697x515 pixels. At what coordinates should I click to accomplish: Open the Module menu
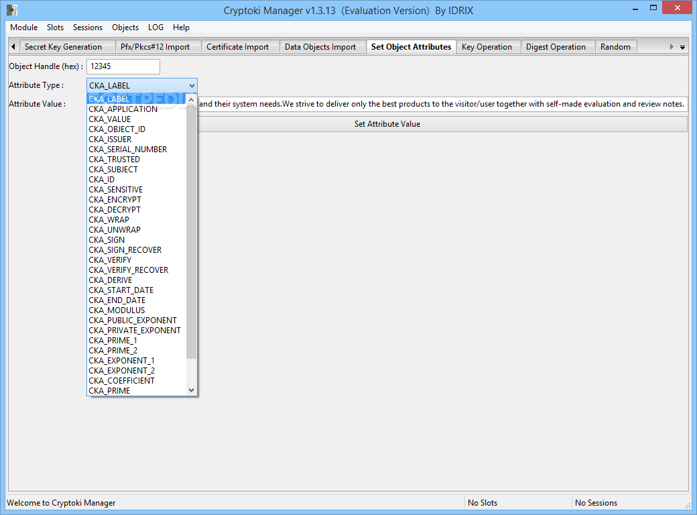click(x=24, y=27)
